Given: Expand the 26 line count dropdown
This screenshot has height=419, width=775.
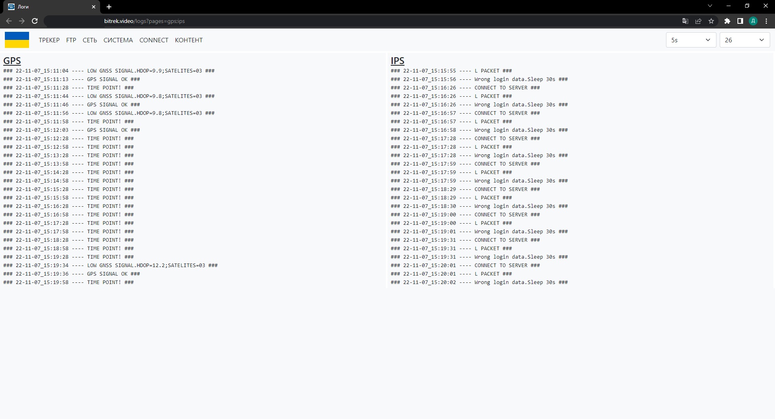Looking at the screenshot, I should click(x=744, y=40).
